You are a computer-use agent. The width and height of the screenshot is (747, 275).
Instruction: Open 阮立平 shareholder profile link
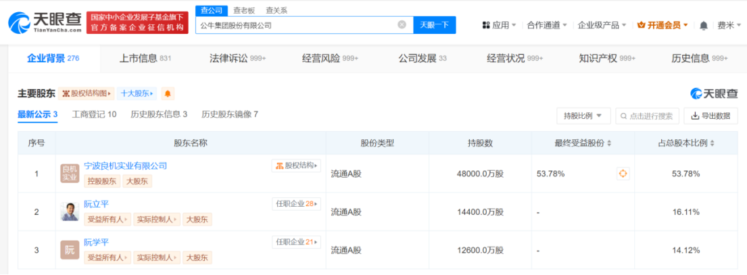(97, 204)
